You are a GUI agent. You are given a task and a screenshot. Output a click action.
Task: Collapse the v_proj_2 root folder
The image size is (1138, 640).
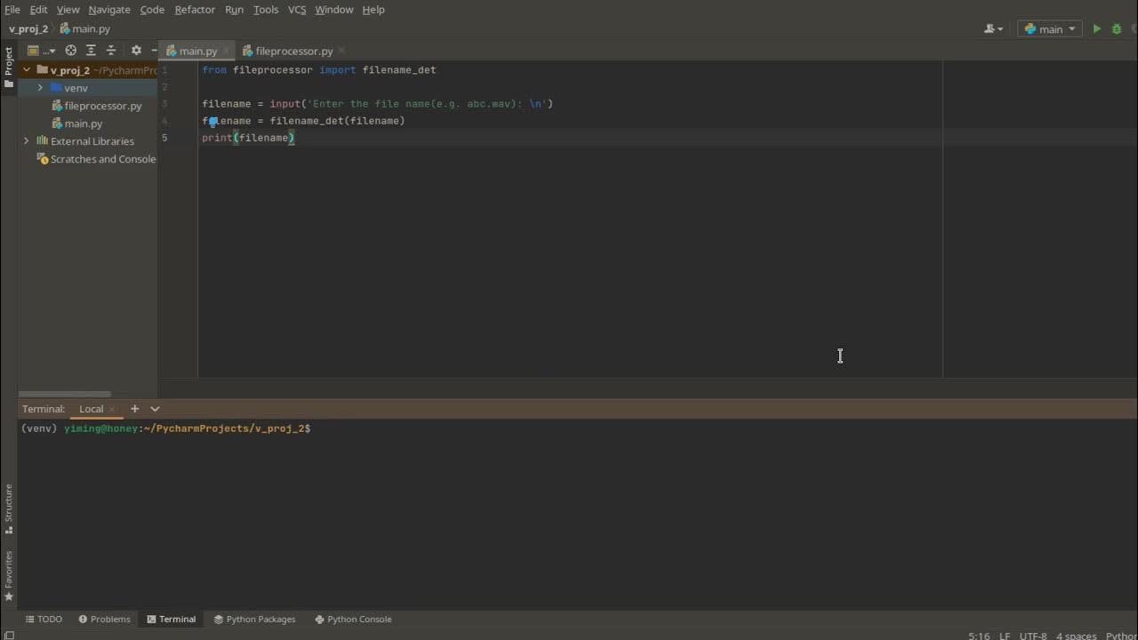[x=27, y=70]
